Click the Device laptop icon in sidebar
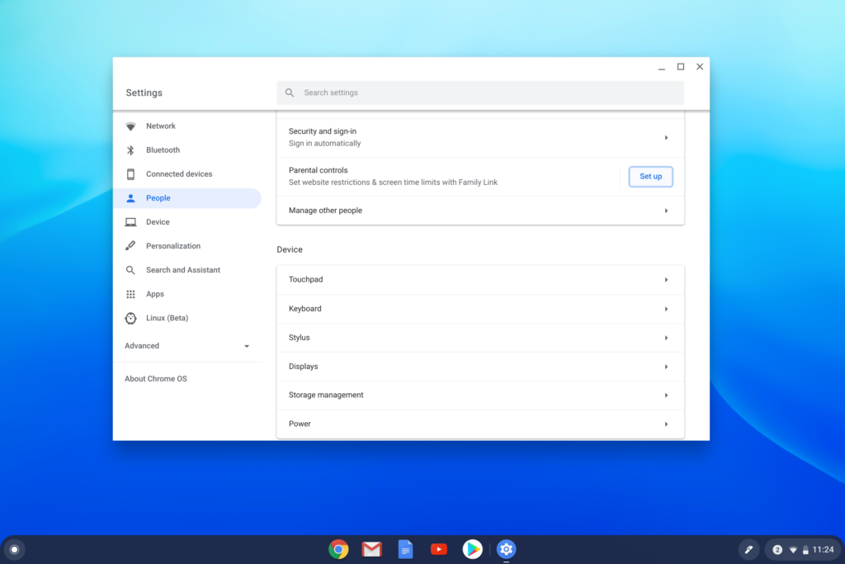Viewport: 845px width, 564px height. [x=130, y=222]
